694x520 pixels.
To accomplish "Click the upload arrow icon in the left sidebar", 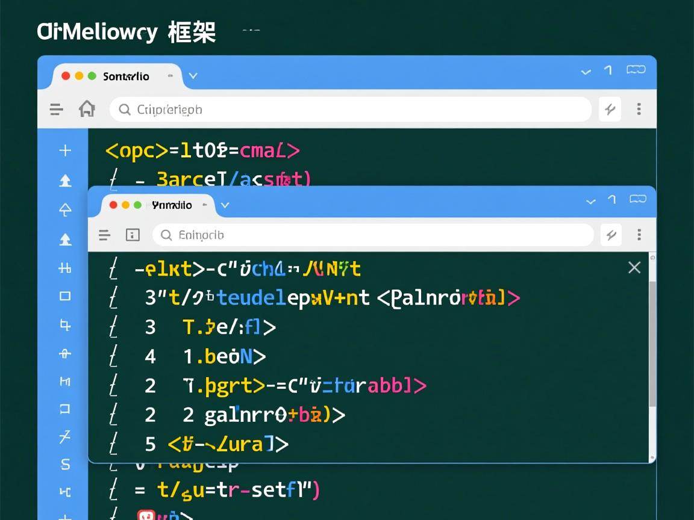I will pos(64,180).
